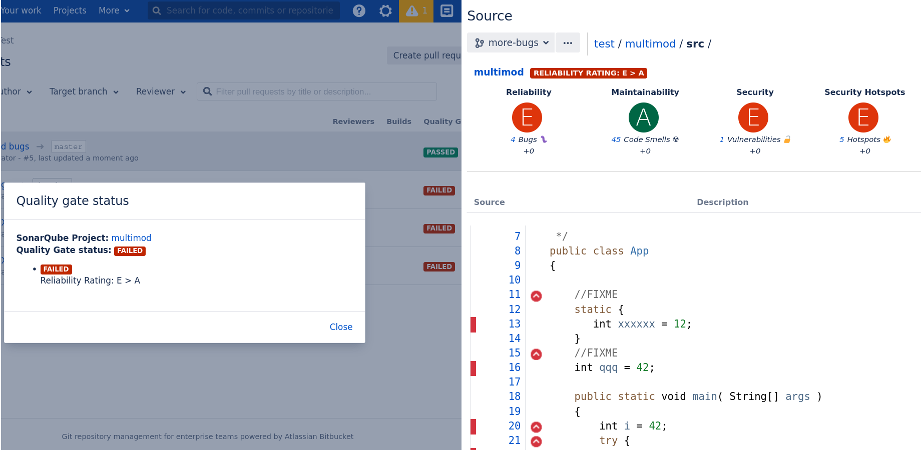Click the issue marker on line 15

pos(536,354)
